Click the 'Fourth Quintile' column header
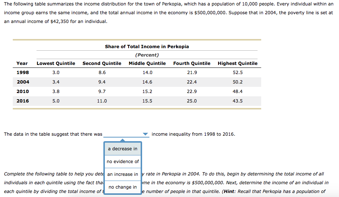This screenshot has width=339, height=197. click(x=192, y=63)
